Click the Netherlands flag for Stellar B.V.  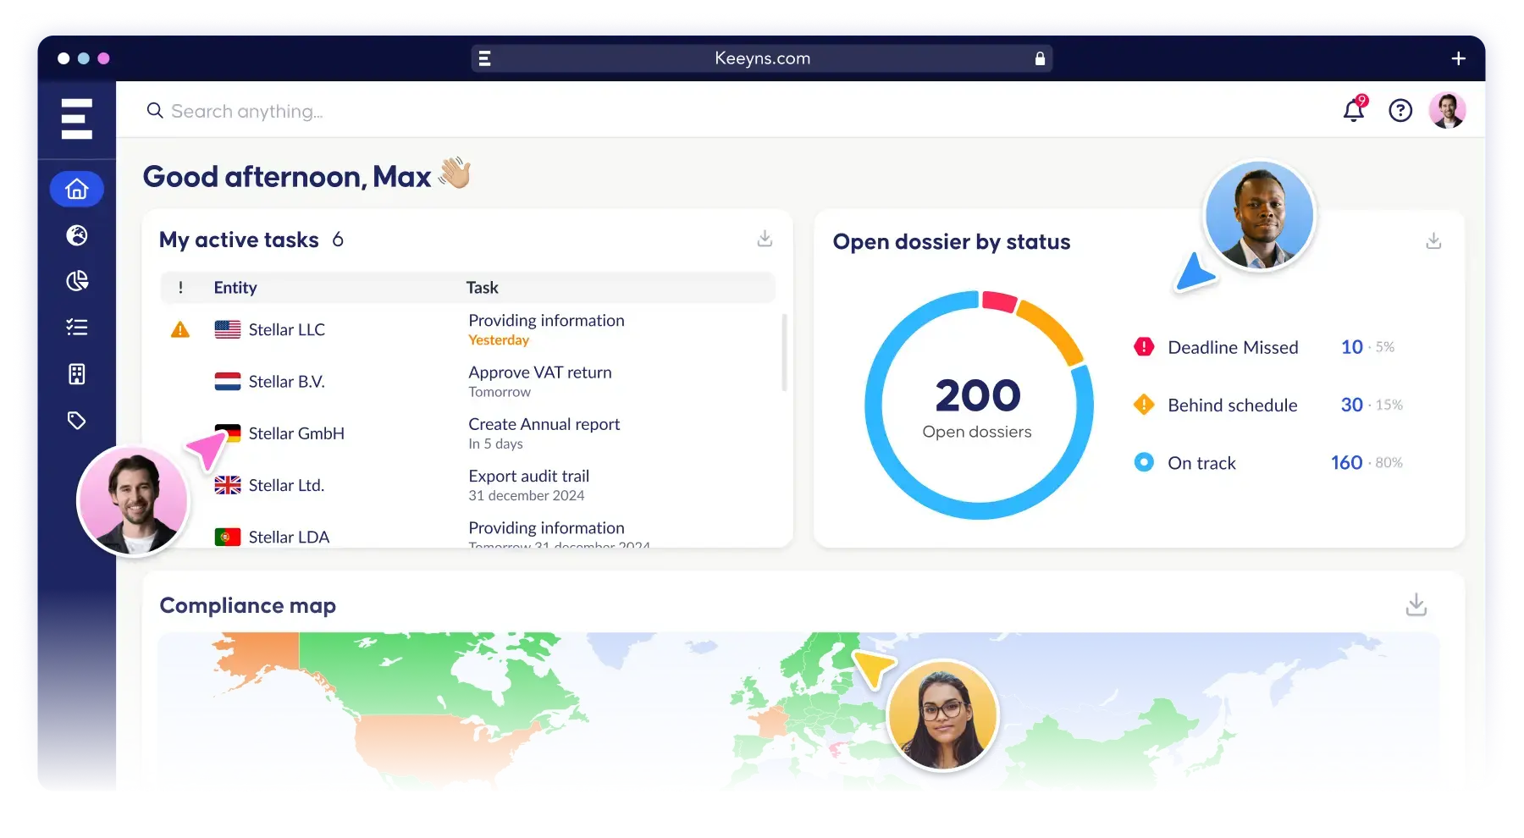click(228, 382)
